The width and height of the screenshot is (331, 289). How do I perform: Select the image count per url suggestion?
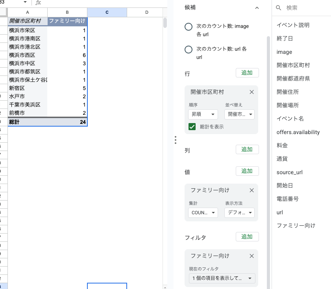click(x=189, y=27)
